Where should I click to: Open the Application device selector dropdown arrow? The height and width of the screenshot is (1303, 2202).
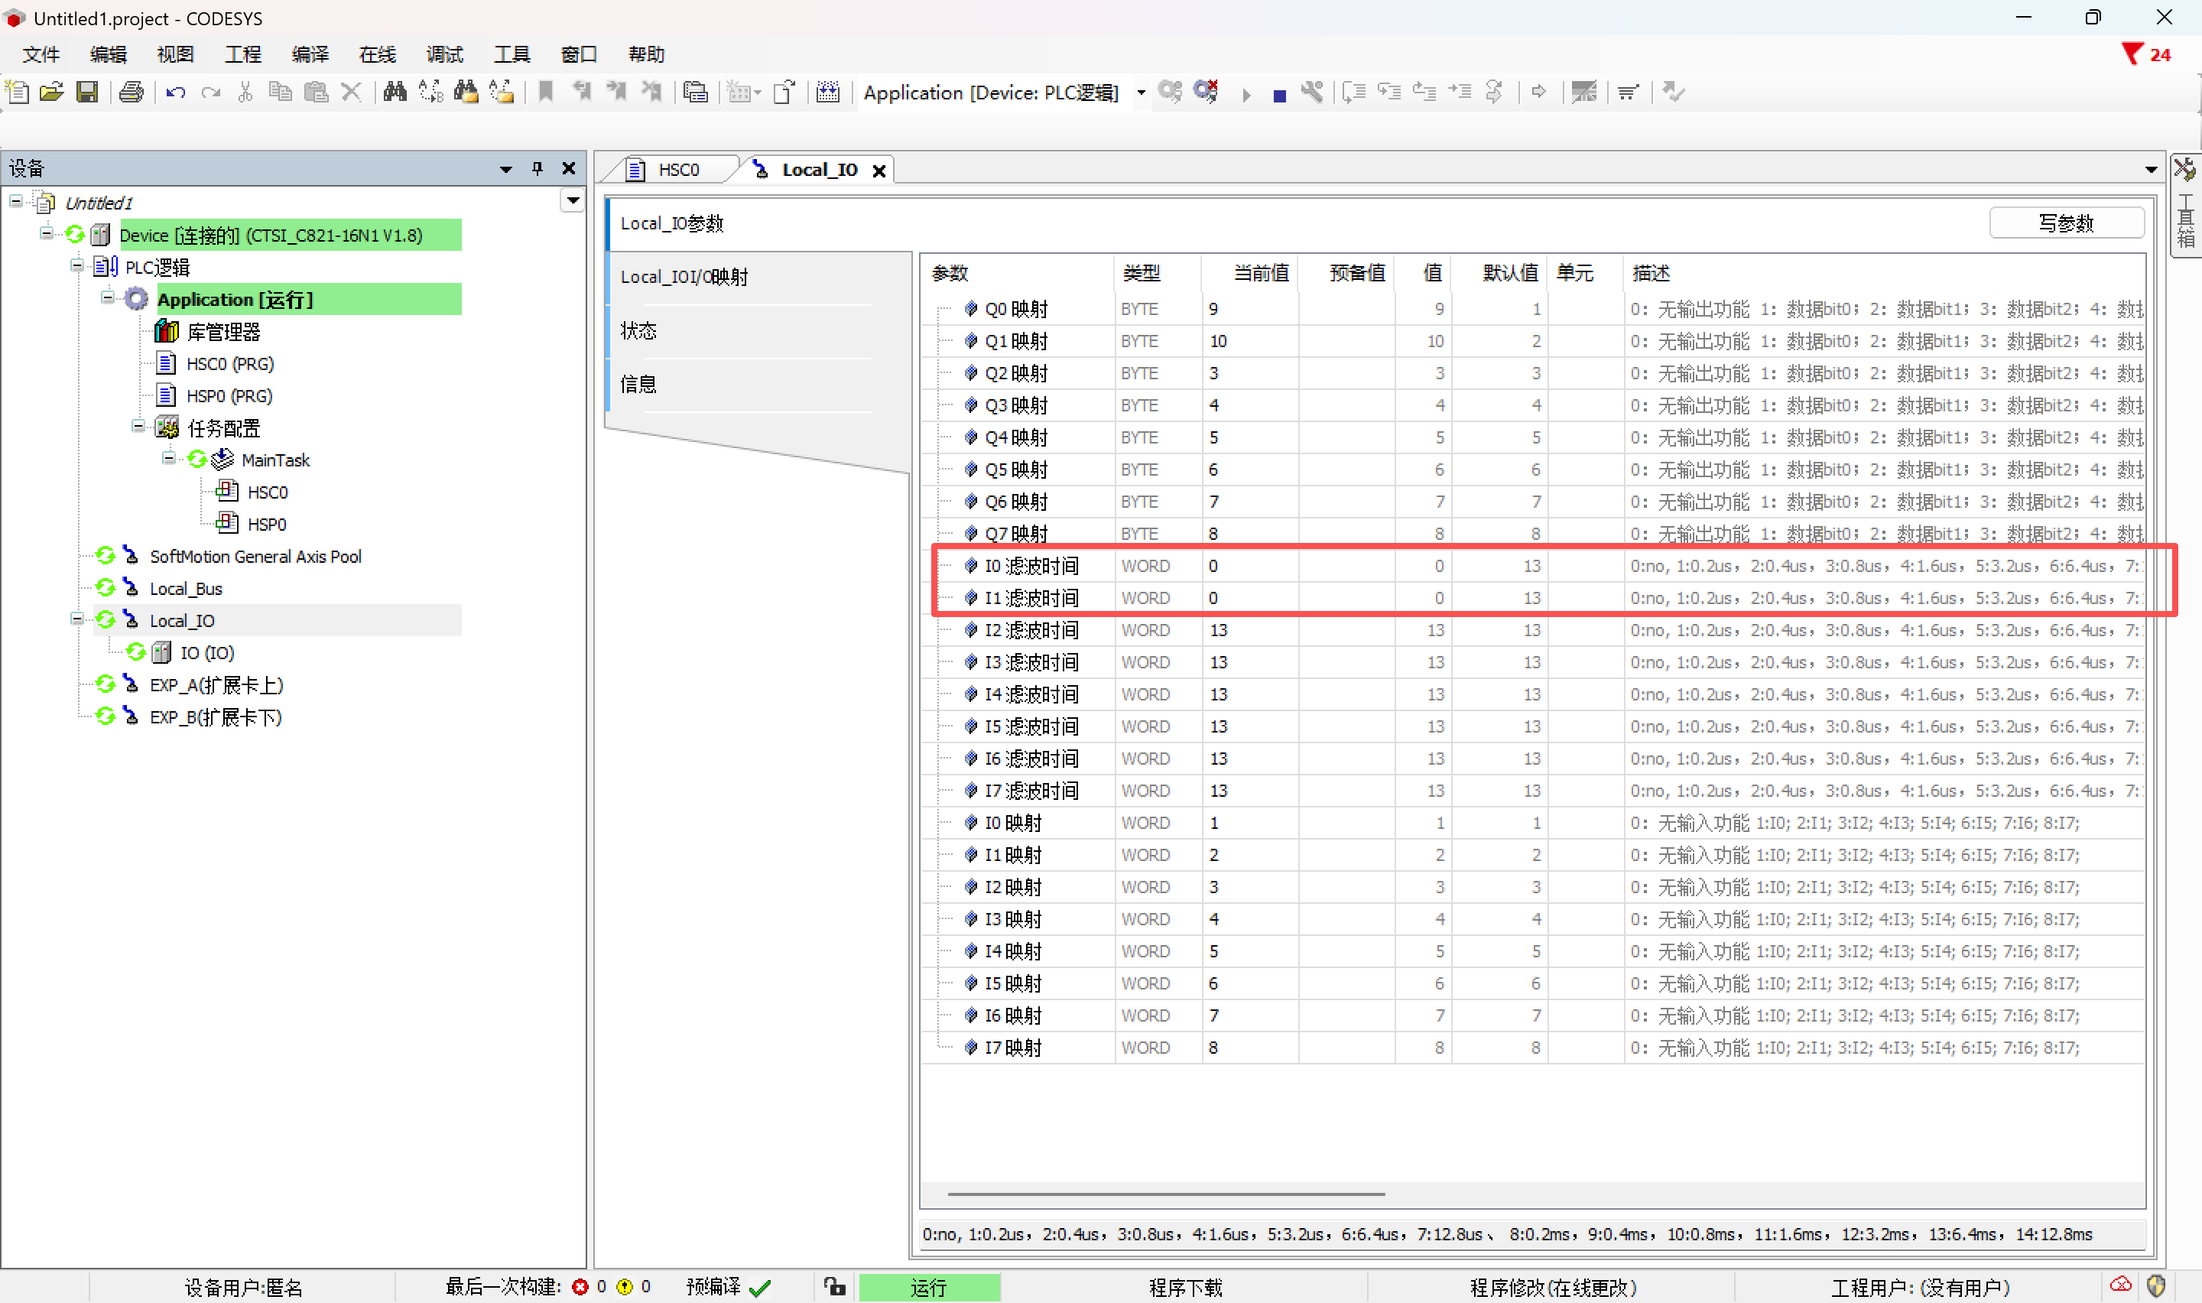click(x=1141, y=93)
